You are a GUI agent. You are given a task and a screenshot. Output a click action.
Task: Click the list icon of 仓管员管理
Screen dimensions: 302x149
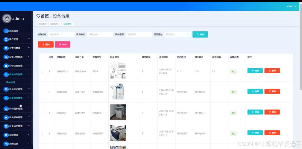pyautogui.click(x=6, y=48)
